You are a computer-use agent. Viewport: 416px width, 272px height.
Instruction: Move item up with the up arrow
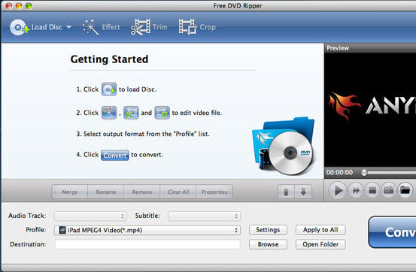click(x=286, y=192)
